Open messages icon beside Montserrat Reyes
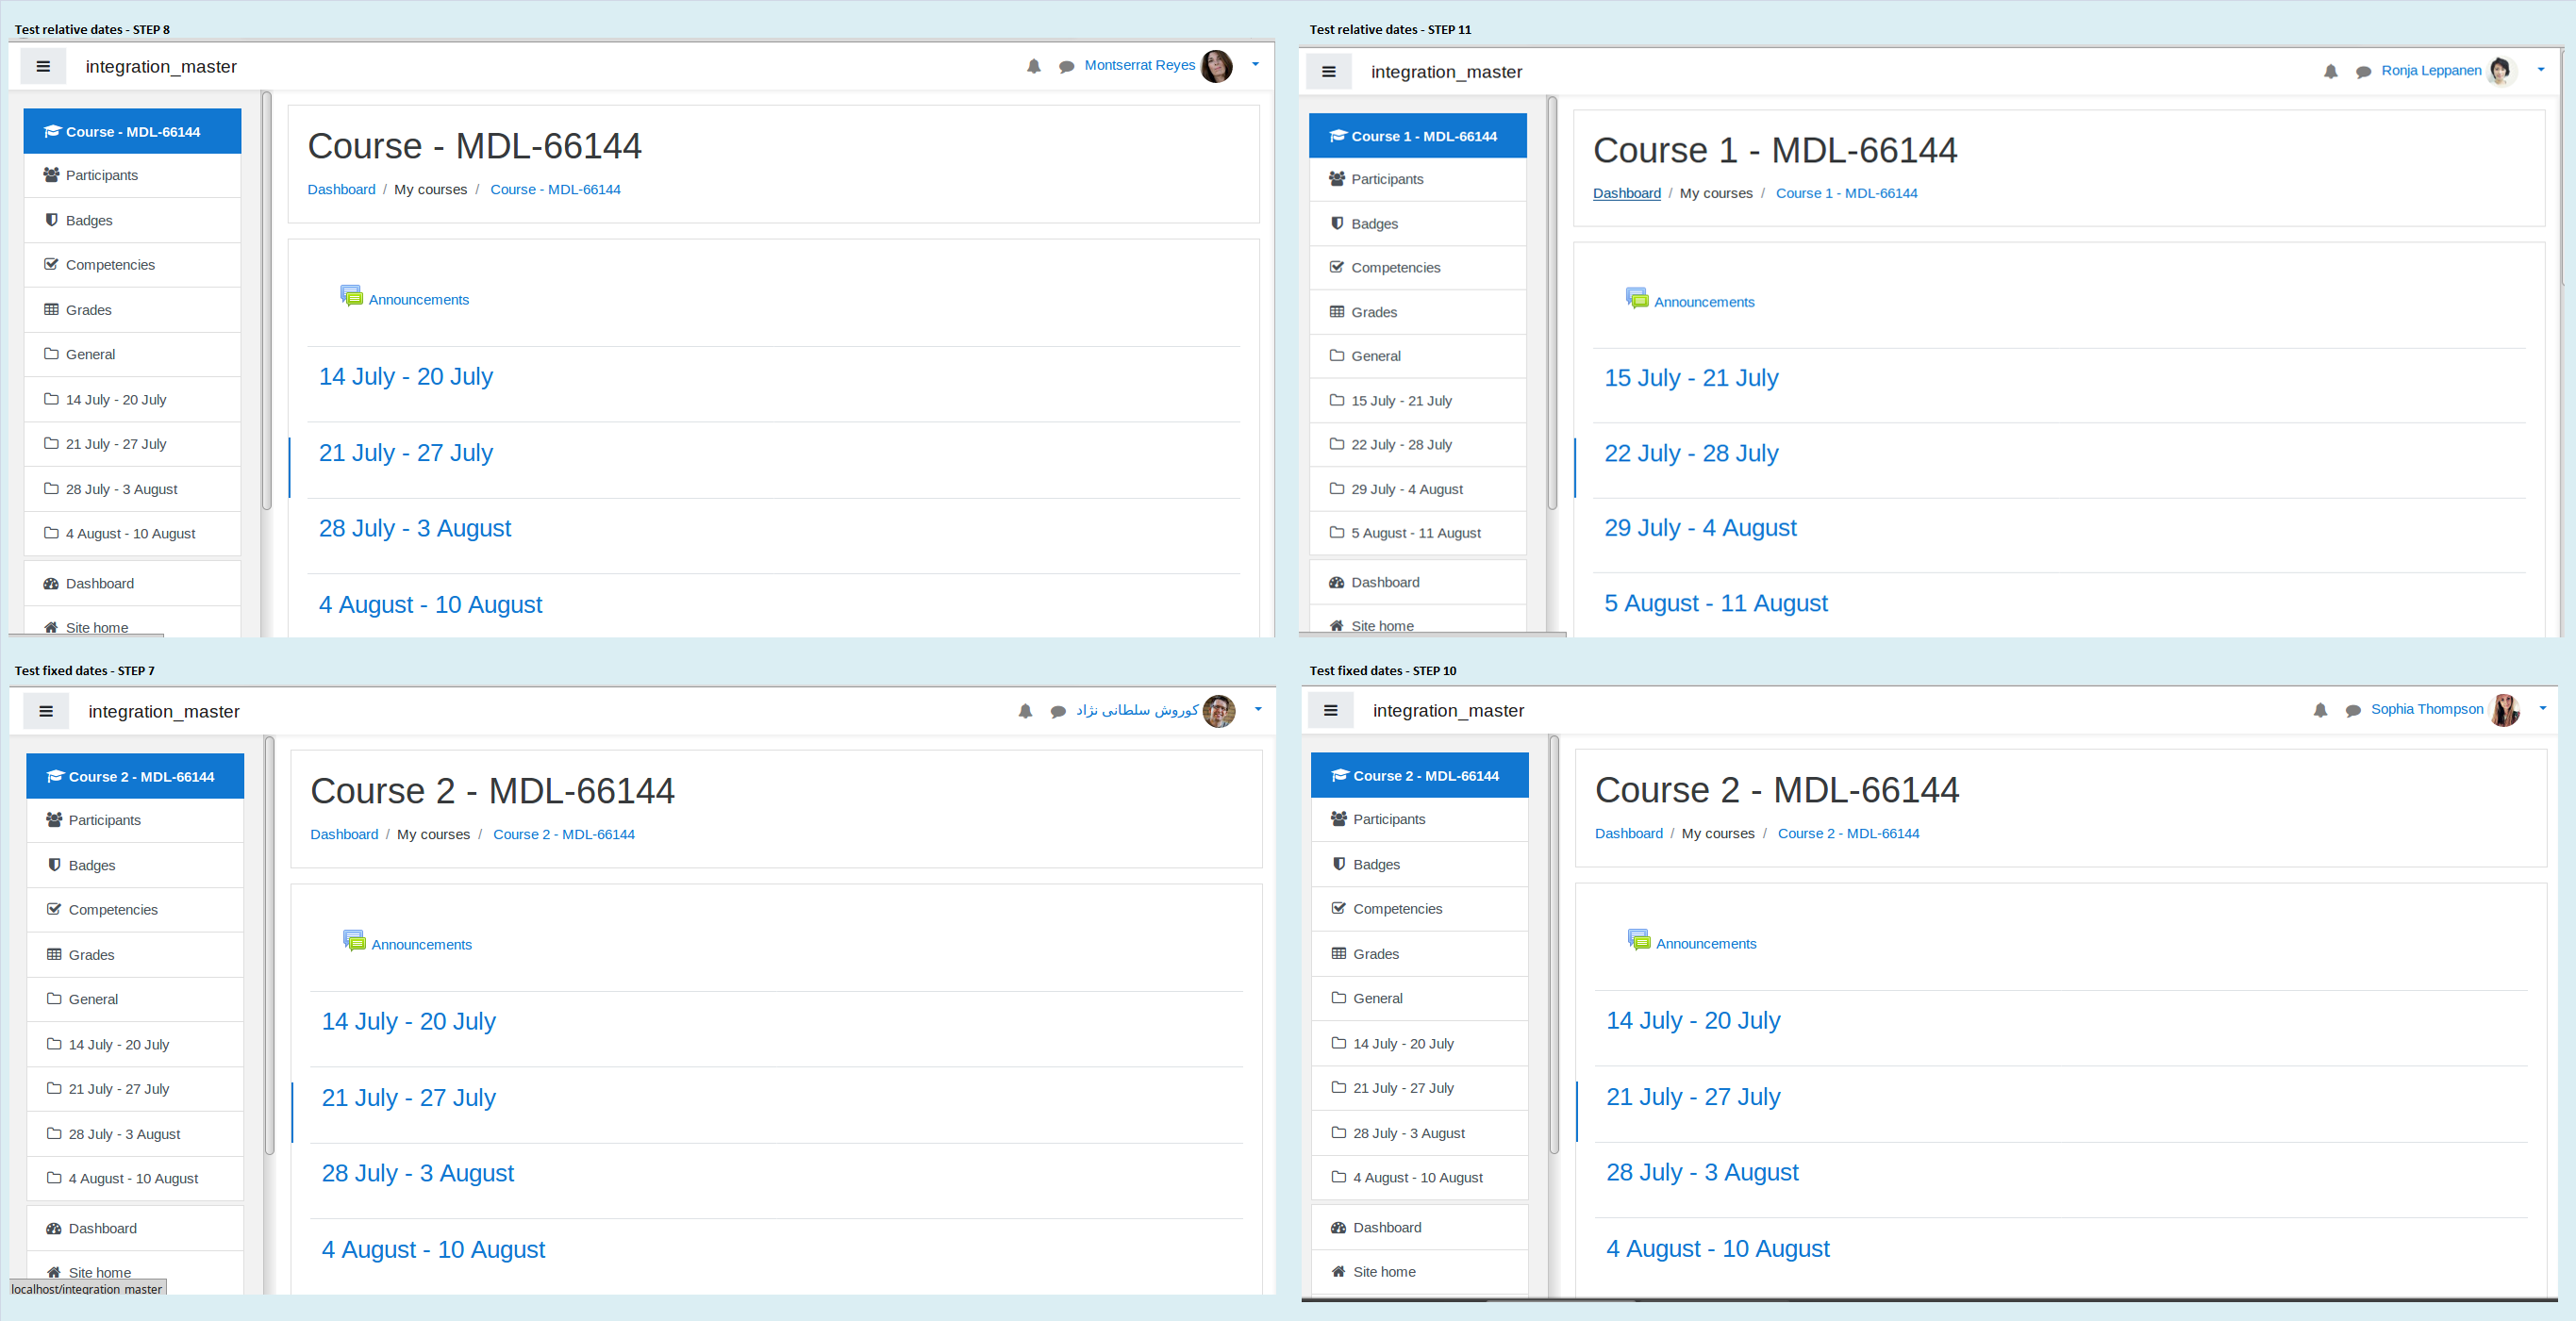The height and width of the screenshot is (1321, 2576). click(1067, 67)
